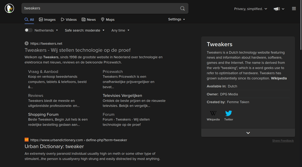Click the Owner: DPG Media text
The width and height of the screenshot is (302, 167).
[222, 94]
